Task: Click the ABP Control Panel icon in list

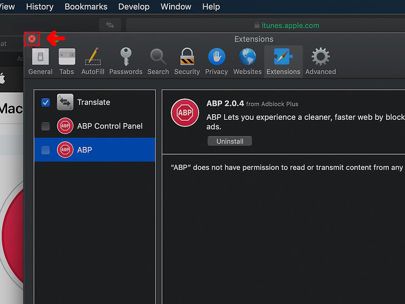Action: click(65, 126)
